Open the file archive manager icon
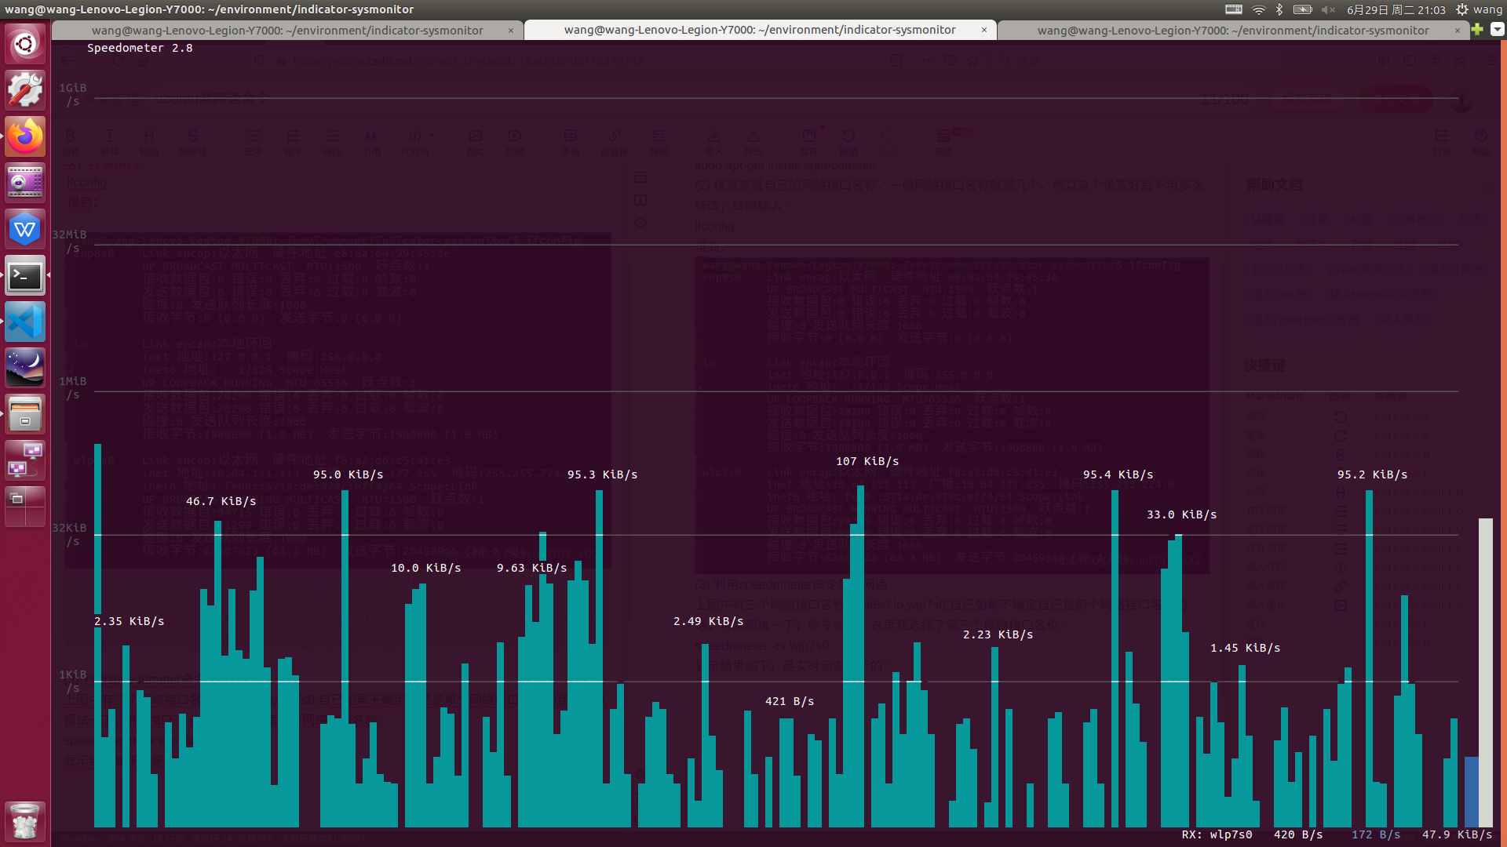This screenshot has width=1507, height=847. tap(25, 415)
